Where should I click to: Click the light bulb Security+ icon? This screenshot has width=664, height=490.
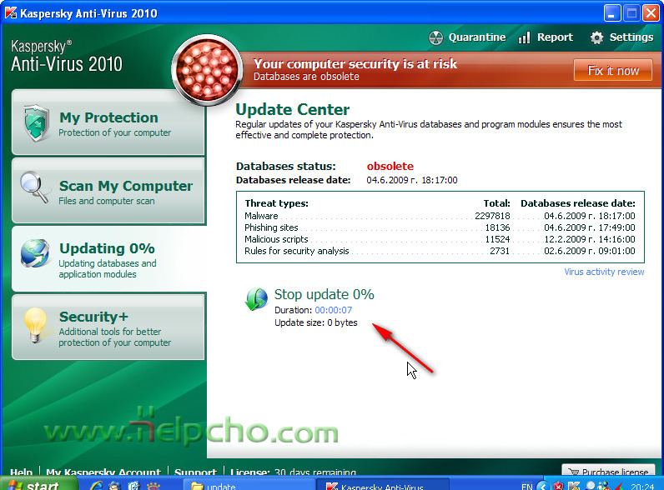pos(35,325)
